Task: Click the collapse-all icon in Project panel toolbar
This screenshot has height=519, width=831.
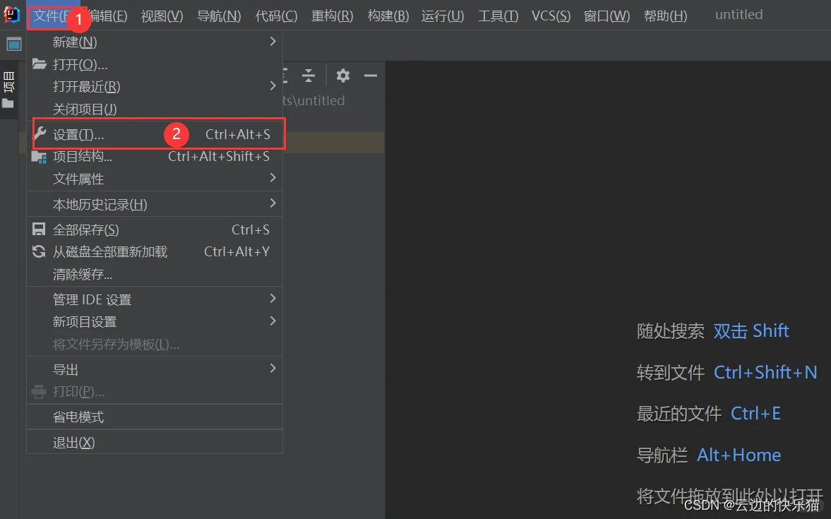Action: (x=309, y=76)
